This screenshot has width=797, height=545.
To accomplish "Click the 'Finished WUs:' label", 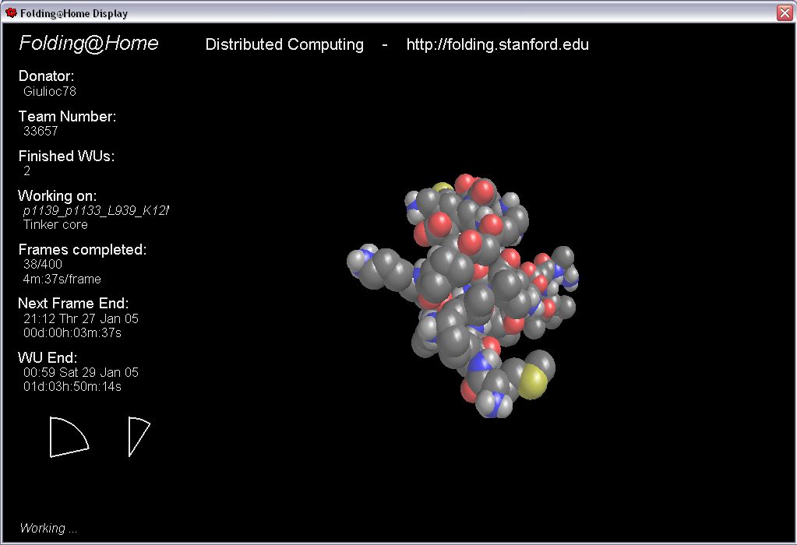I will pos(66,156).
